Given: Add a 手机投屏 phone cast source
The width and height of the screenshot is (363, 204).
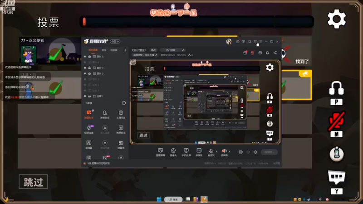Looking at the screenshot, I should pyautogui.click(x=186, y=152).
